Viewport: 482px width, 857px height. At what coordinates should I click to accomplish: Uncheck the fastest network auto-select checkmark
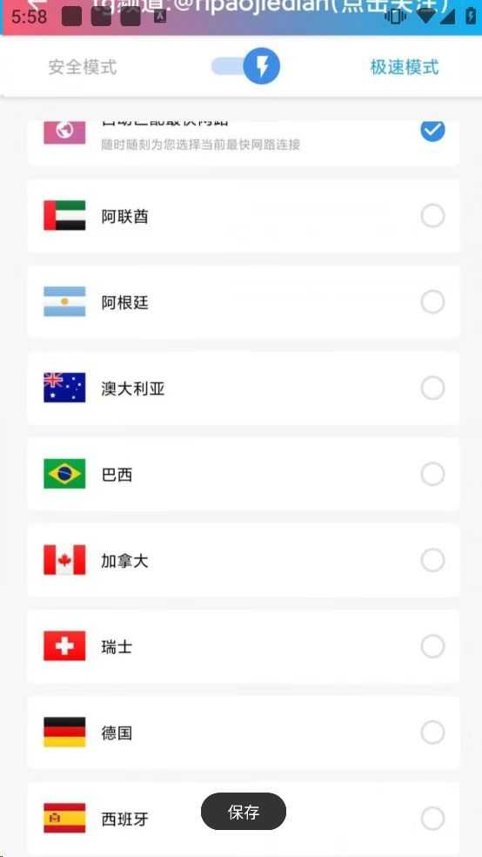[x=433, y=131]
